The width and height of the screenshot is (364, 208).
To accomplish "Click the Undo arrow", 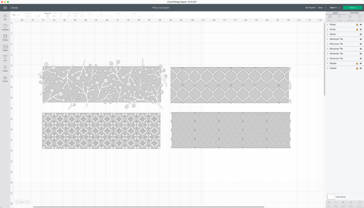I will click(x=14, y=15).
